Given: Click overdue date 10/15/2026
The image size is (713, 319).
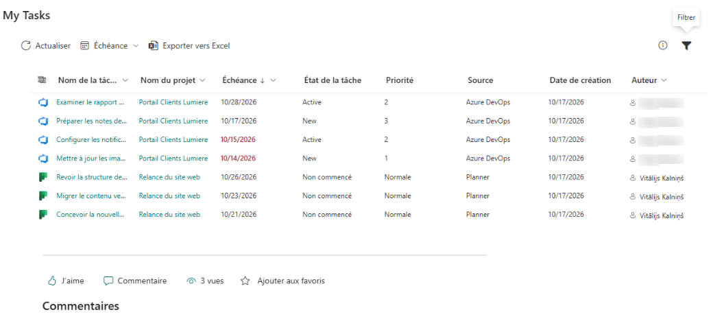Looking at the screenshot, I should [239, 140].
